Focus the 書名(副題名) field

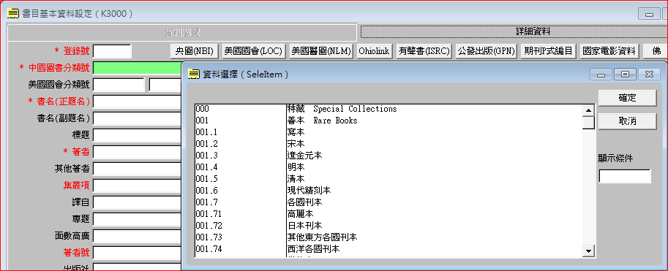pos(137,118)
